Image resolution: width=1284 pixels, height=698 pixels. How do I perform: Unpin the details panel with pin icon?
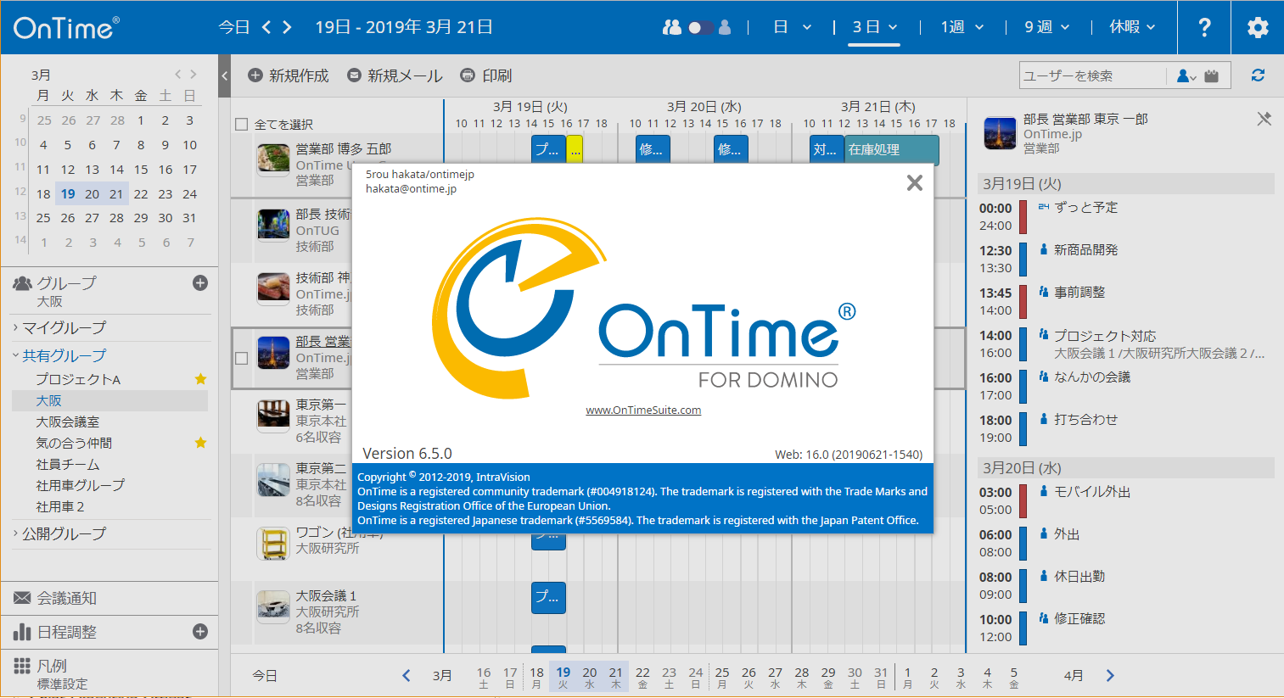coord(1264,119)
